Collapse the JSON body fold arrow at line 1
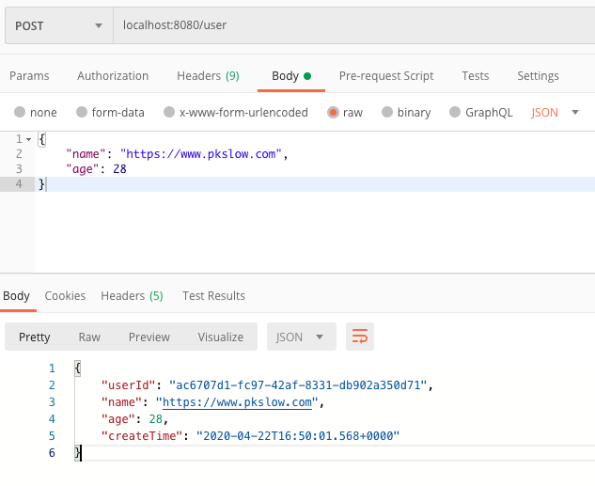Image resolution: width=595 pixels, height=486 pixels. pyautogui.click(x=30, y=139)
